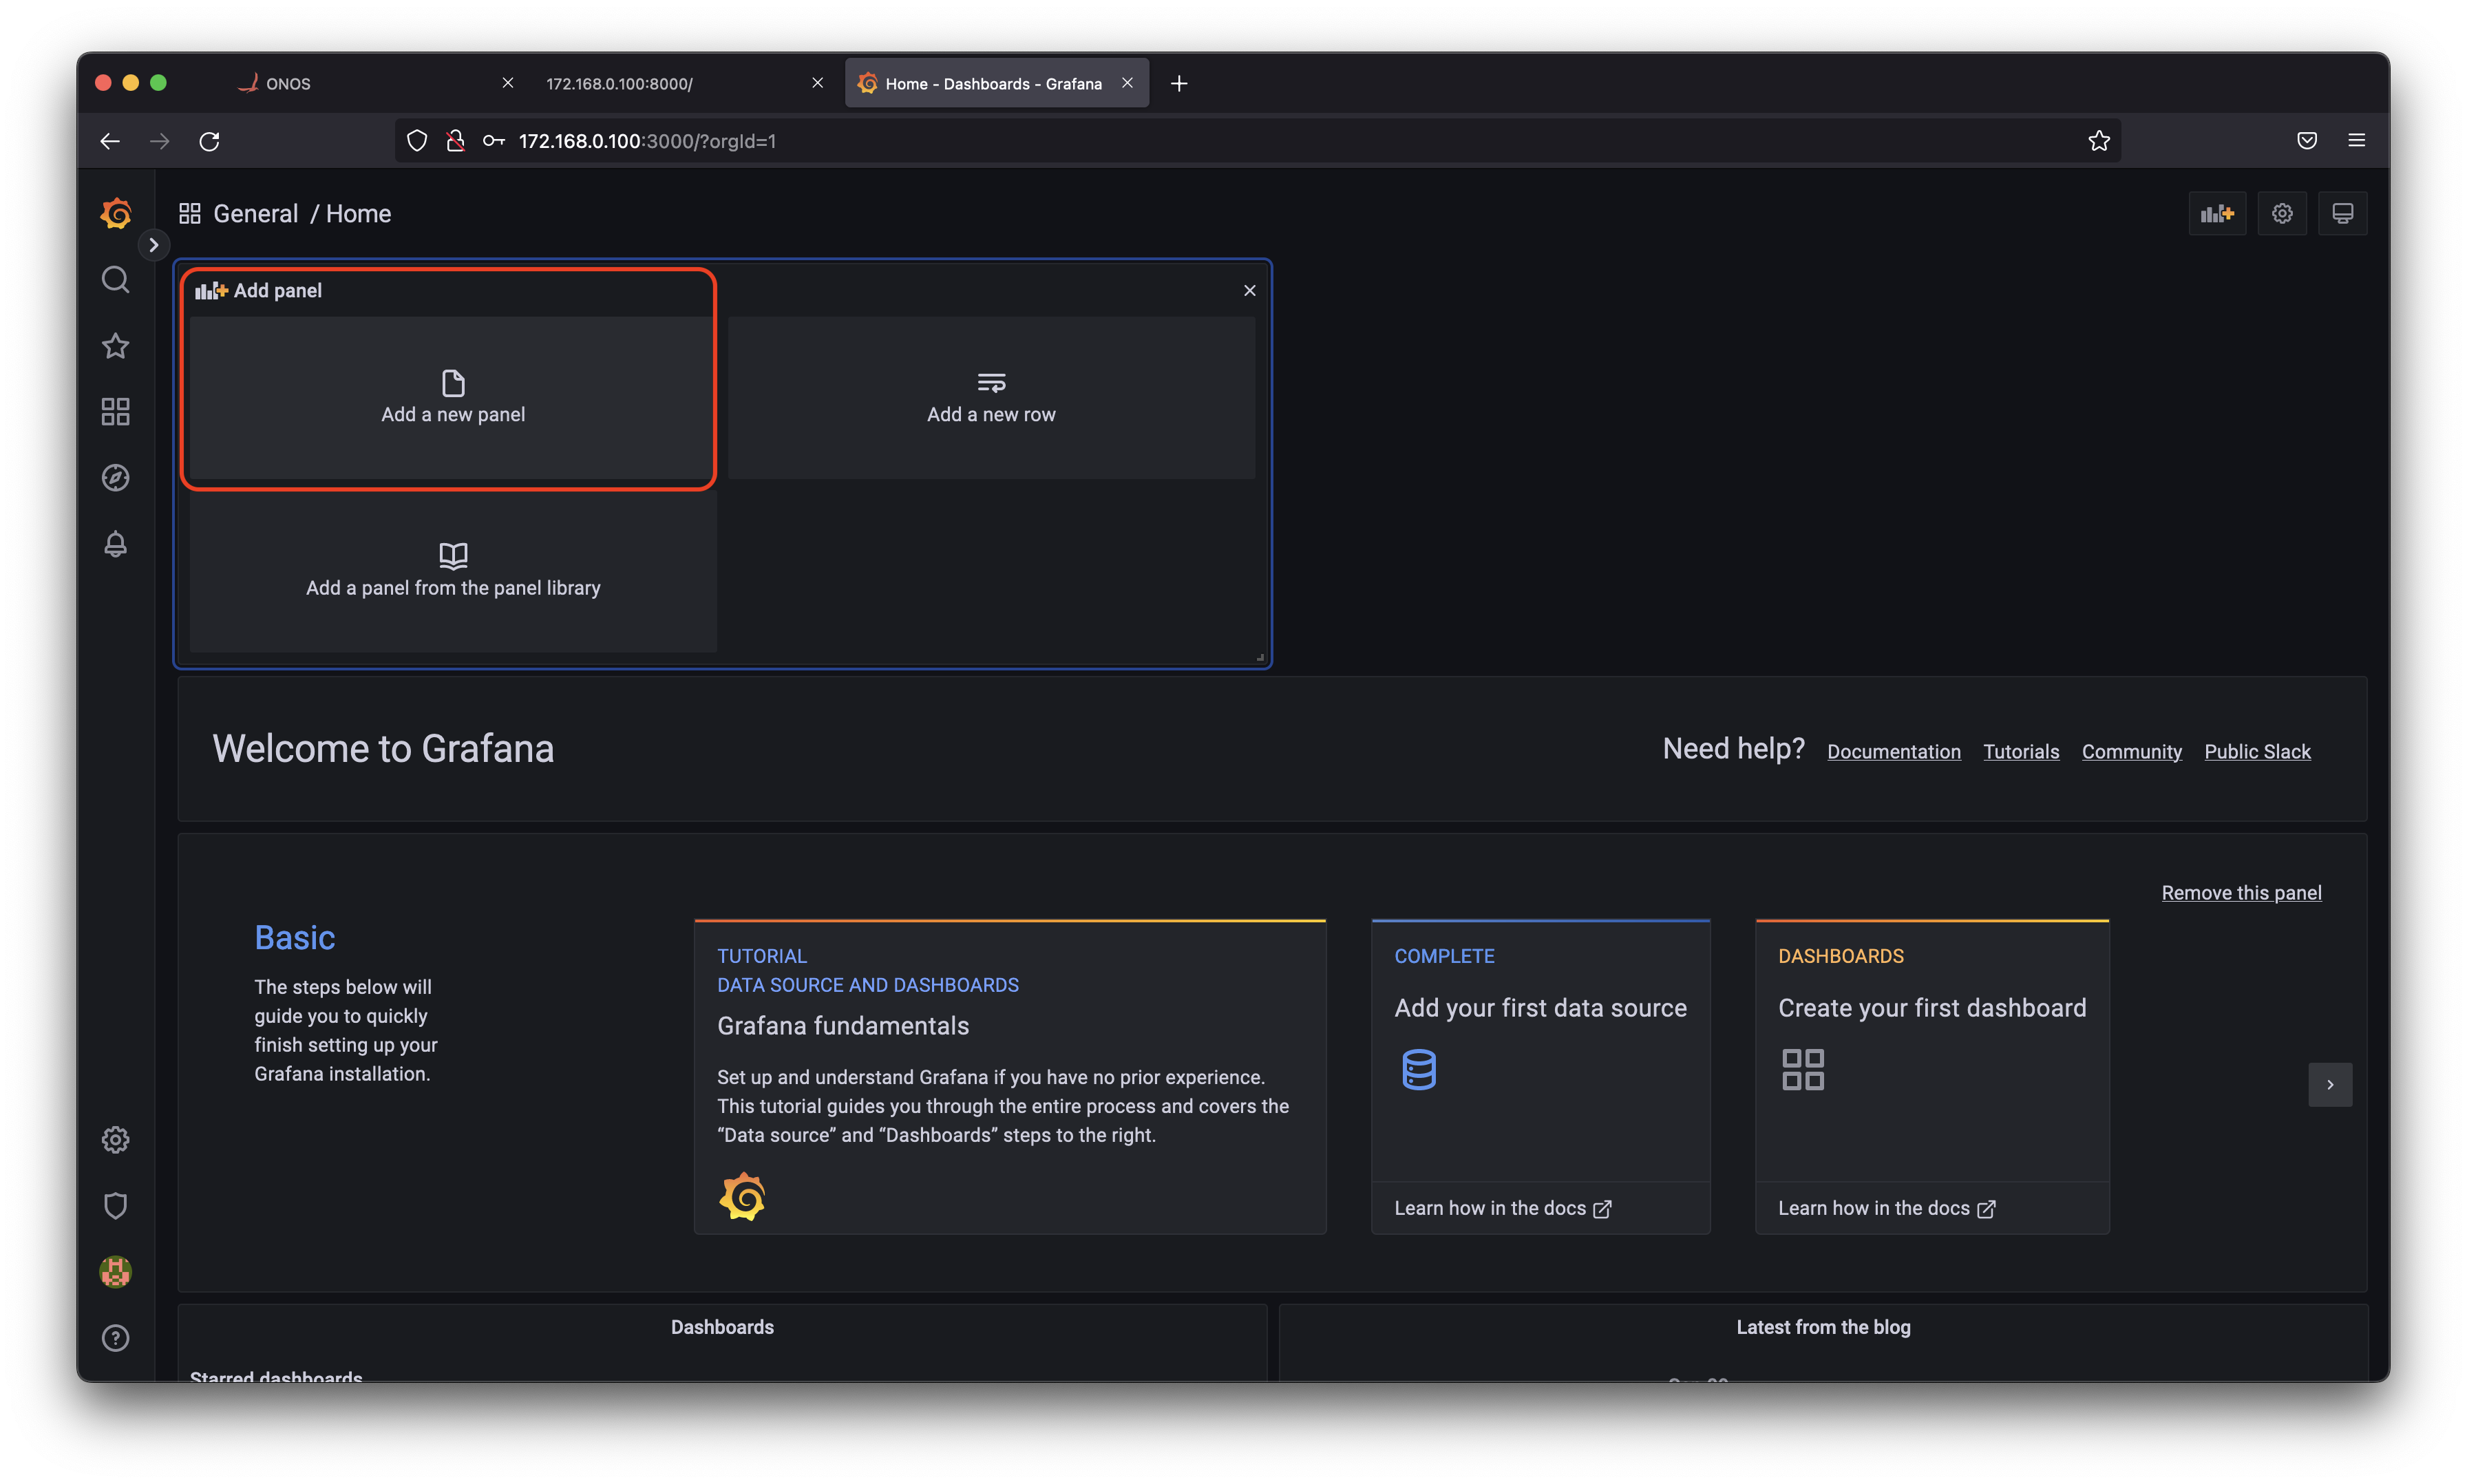Click the next arrow on setup cards
Viewport: 2467px width, 1484px height.
coord(2330,1084)
